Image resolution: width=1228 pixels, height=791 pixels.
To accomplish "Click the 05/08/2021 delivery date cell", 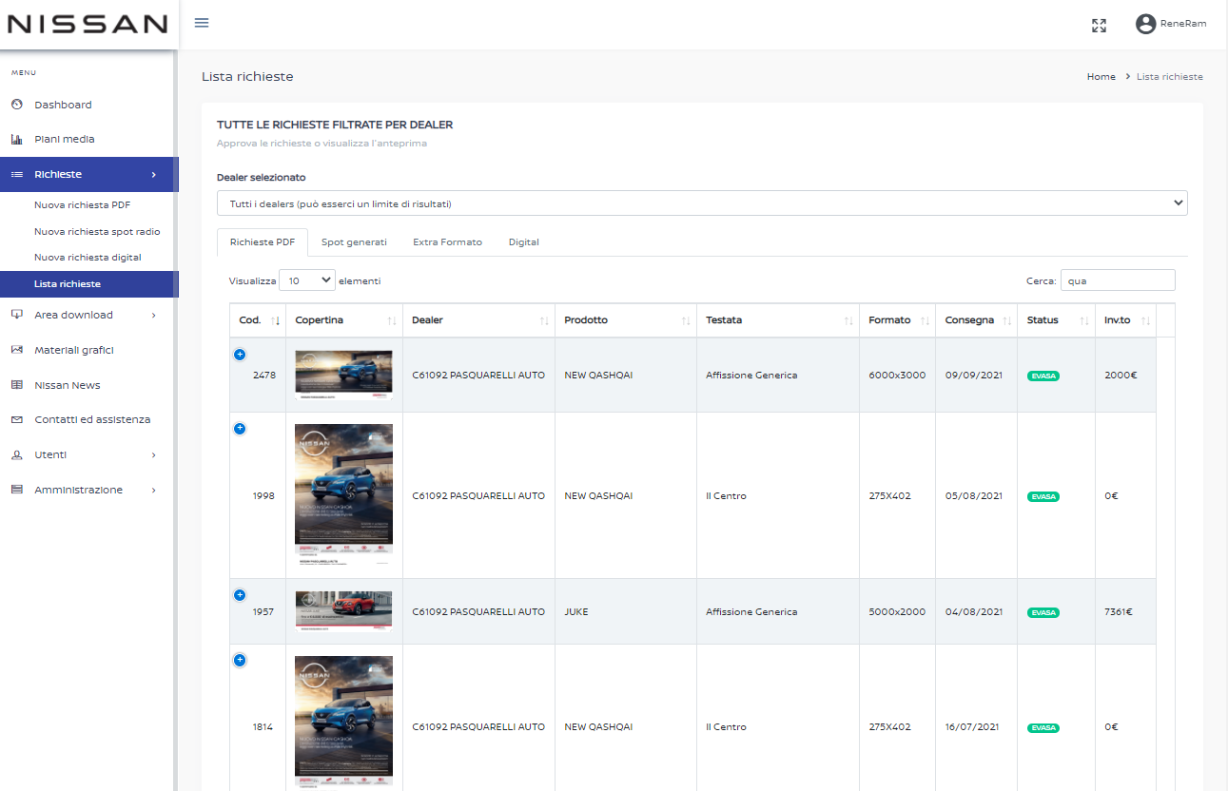I will (x=976, y=495).
